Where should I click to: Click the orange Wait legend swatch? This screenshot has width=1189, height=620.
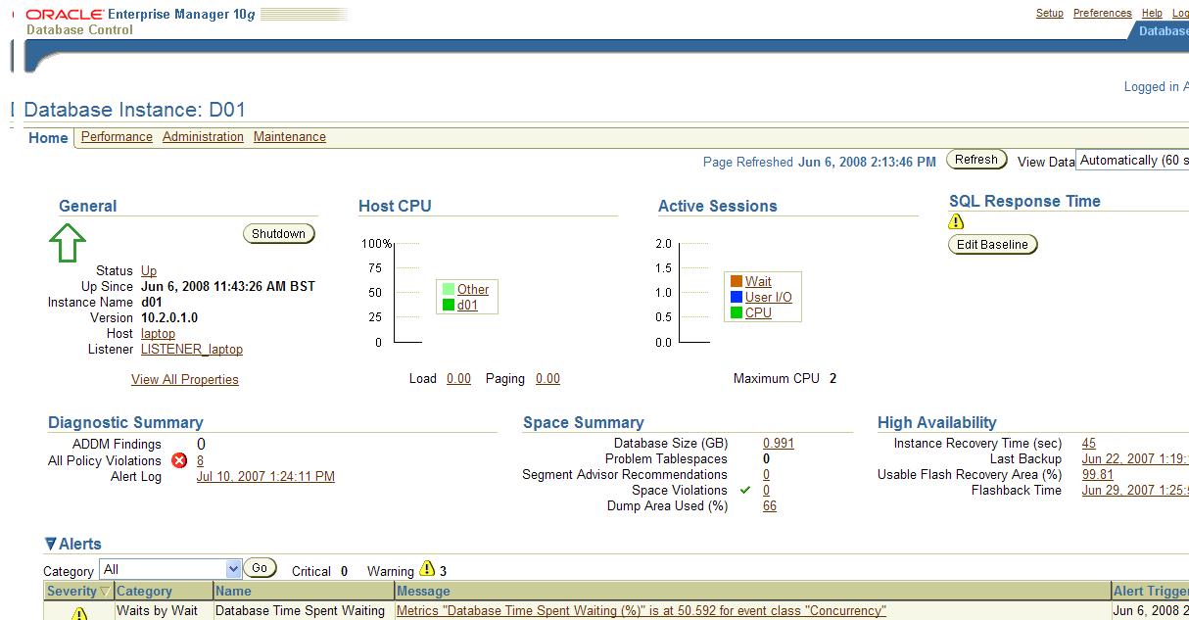pyautogui.click(x=737, y=281)
